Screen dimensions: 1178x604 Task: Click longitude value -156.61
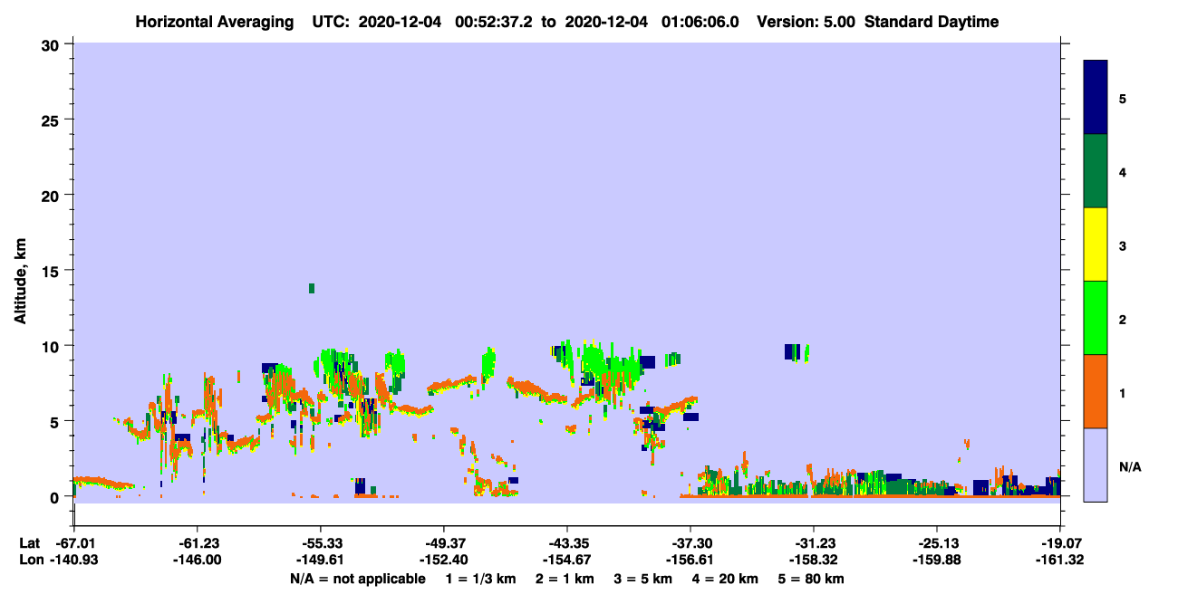tap(690, 561)
